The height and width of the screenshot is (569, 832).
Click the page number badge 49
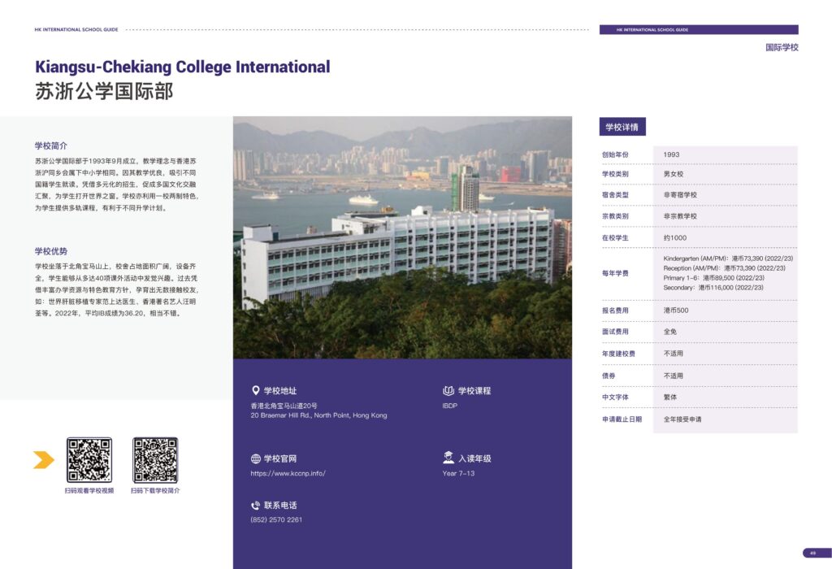point(816,553)
